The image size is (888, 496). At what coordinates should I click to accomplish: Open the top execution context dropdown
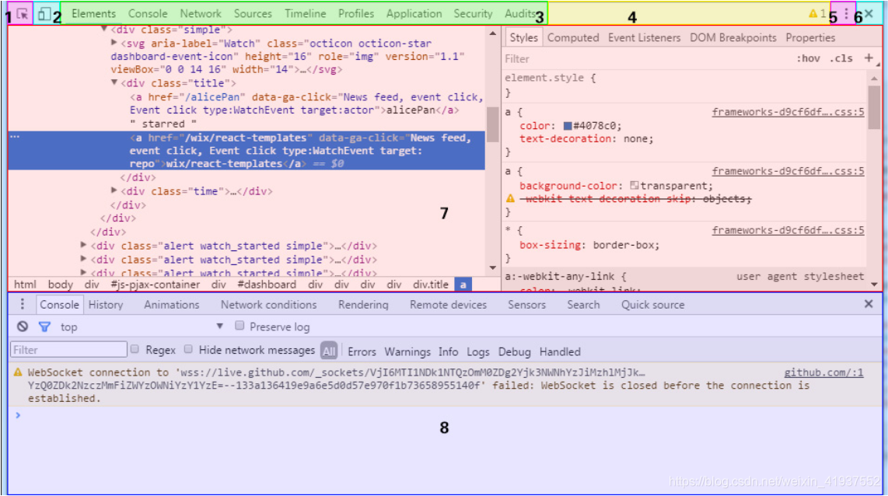tap(142, 327)
